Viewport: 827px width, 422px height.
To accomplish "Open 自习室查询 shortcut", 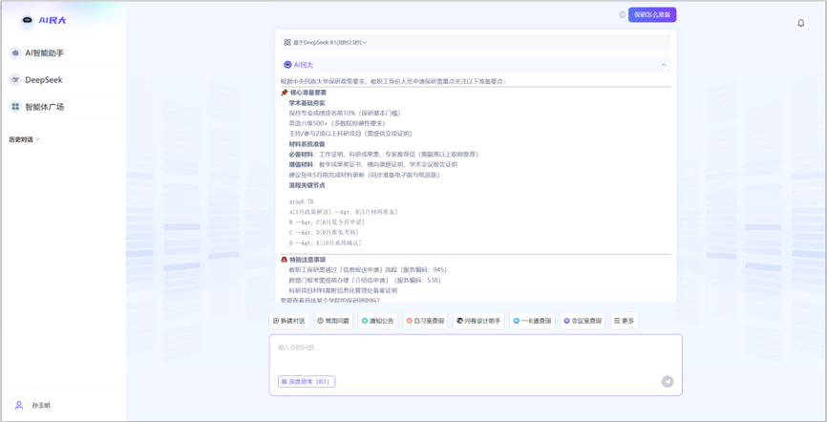I will pyautogui.click(x=425, y=321).
